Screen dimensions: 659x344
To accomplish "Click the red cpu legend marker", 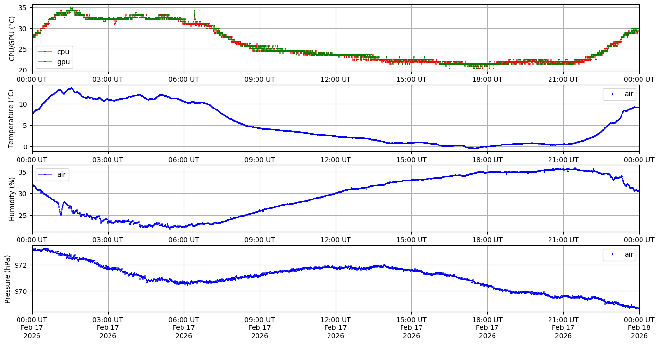I will click(x=45, y=52).
